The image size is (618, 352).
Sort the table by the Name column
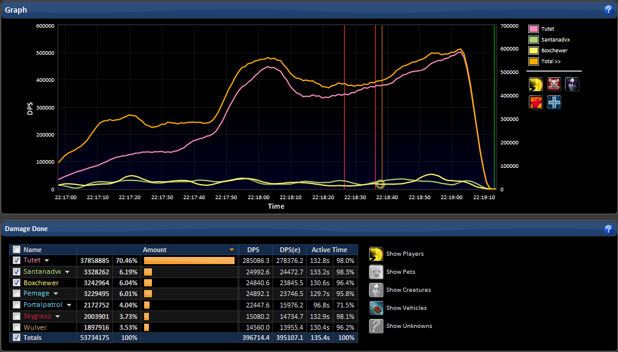33,250
